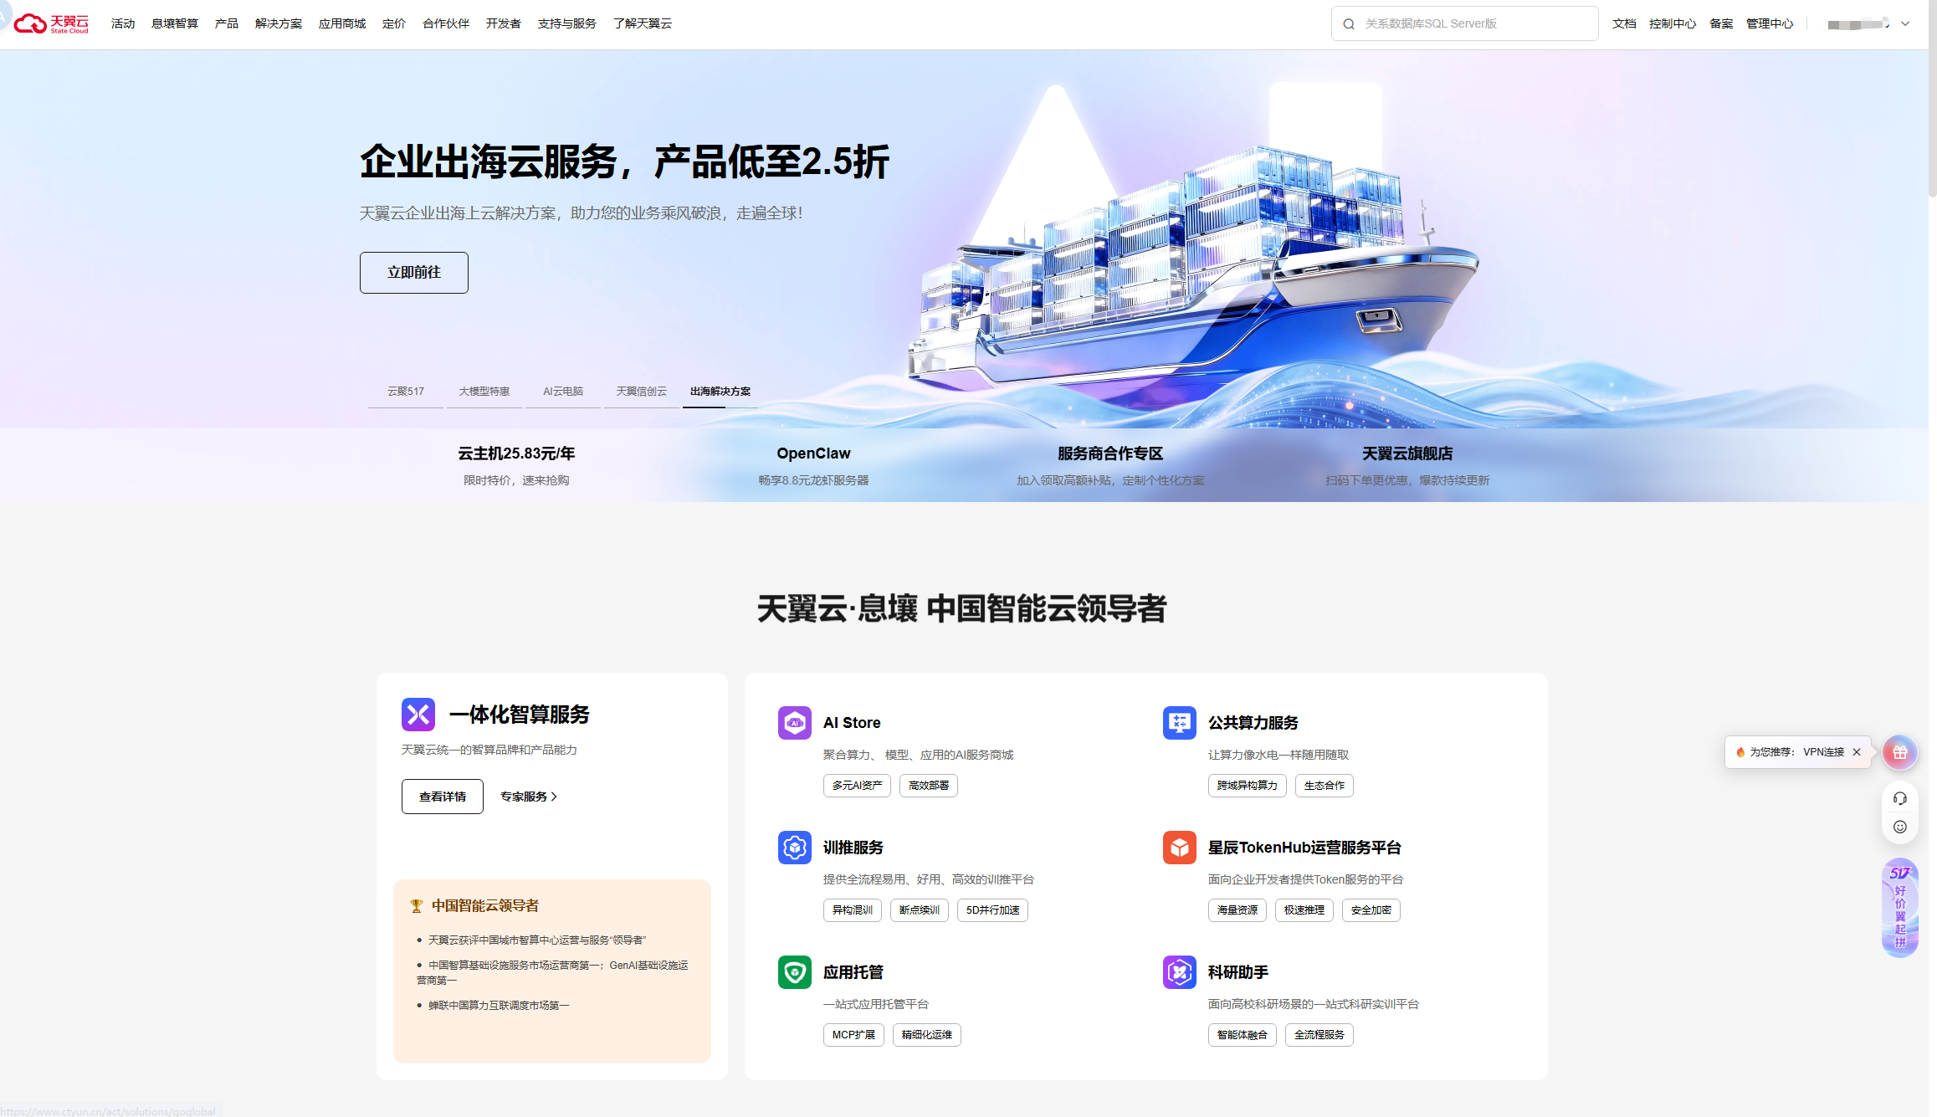The image size is (1937, 1117).
Task: Open the headset customer service icon
Action: (x=1899, y=798)
